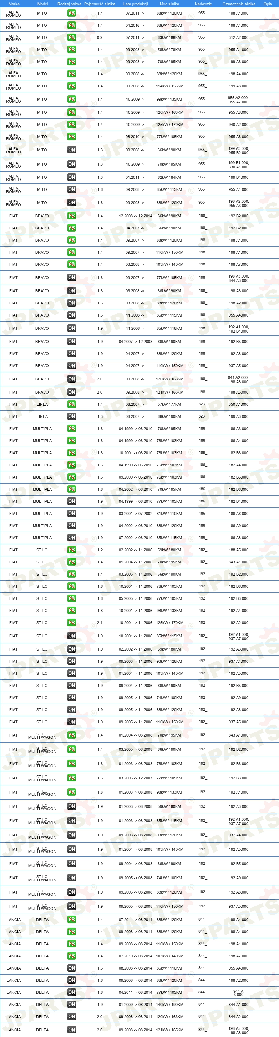Viewport: 279px width, 1037px height.
Task: Select Bravo date 04.2007 -> 12.2008
Action: click(x=135, y=342)
